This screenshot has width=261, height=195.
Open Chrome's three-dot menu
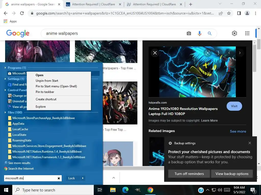coord(255,13)
